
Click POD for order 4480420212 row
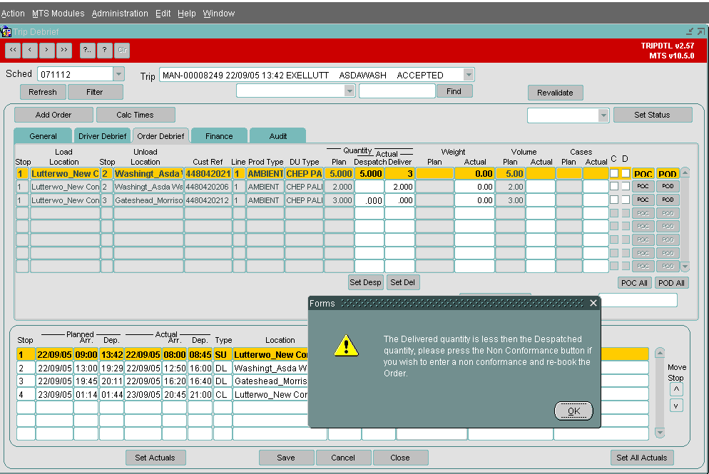tap(668, 200)
